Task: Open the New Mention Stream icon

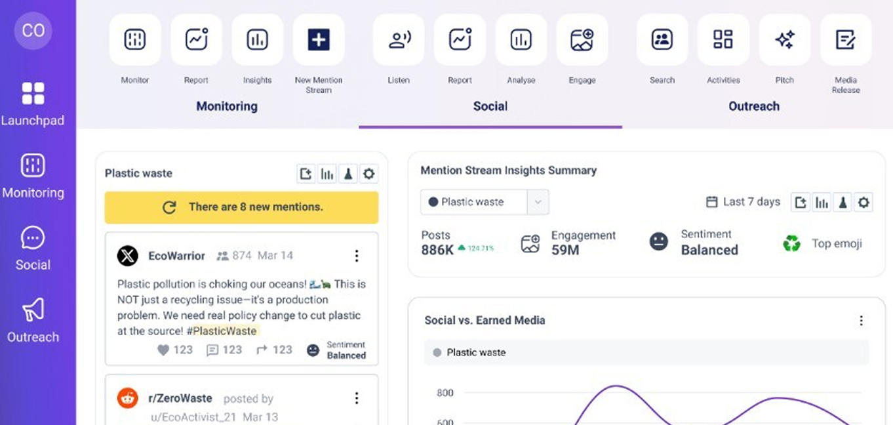Action: (x=318, y=41)
